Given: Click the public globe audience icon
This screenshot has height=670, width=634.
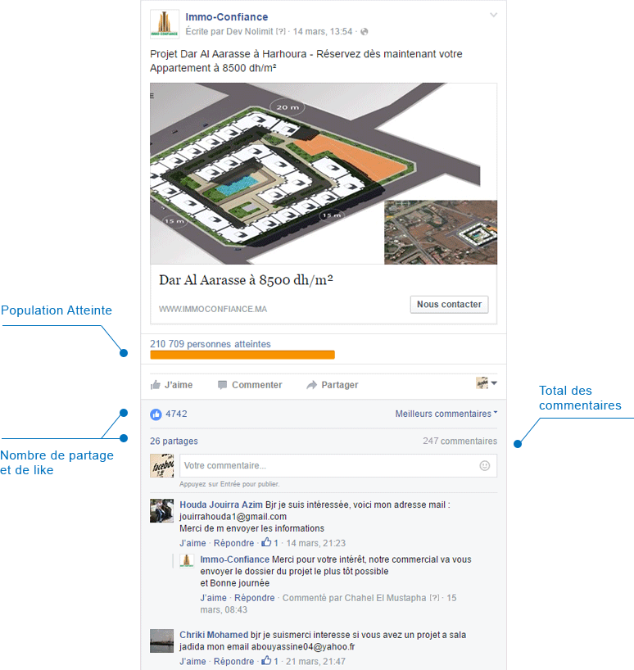Looking at the screenshot, I should tap(364, 32).
